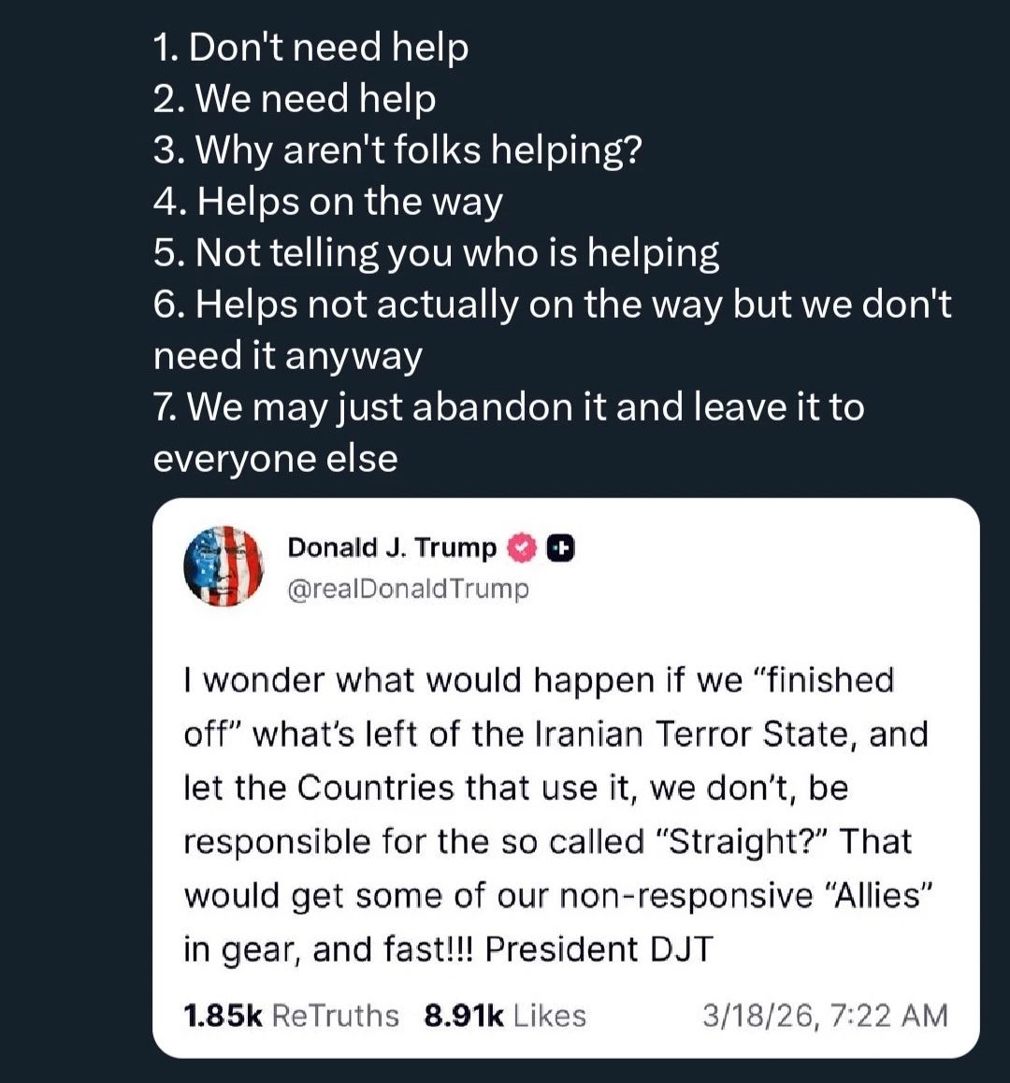Click the black plus badge icon
This screenshot has width=1010, height=1083.
pos(561,549)
